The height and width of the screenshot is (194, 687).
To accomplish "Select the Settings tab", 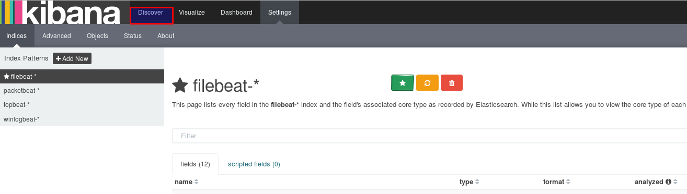I will click(280, 12).
